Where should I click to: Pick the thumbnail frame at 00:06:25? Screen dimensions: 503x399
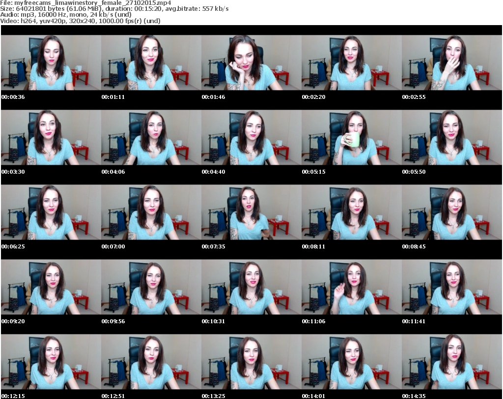(x=51, y=212)
